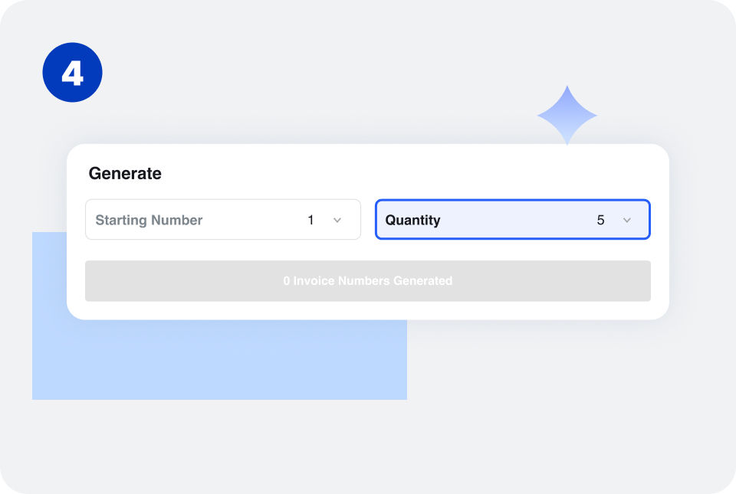Screen dimensions: 736x494
Task: Click the Quantity label text
Action: click(x=412, y=220)
